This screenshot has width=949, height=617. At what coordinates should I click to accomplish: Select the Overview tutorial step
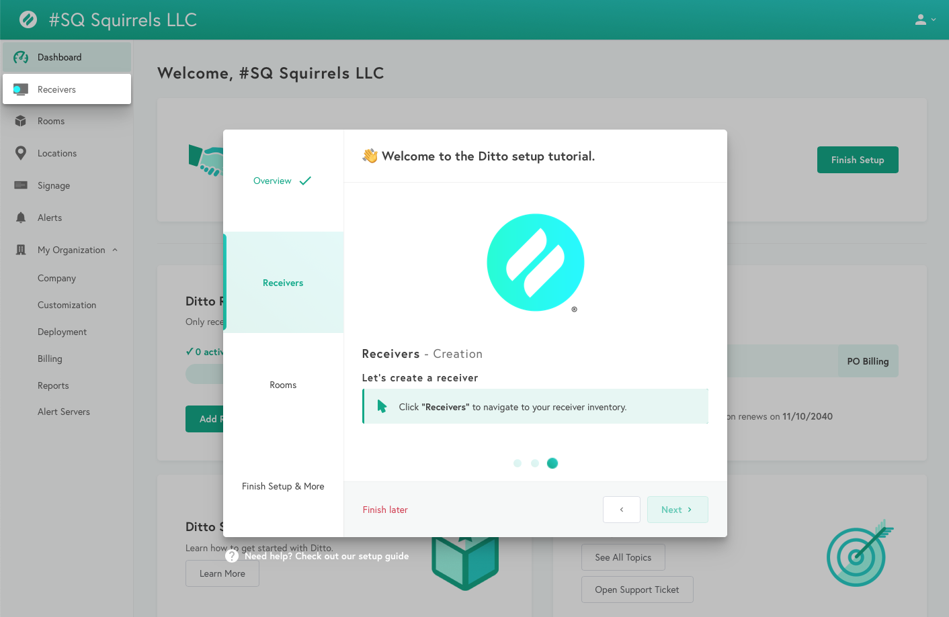[x=272, y=181]
